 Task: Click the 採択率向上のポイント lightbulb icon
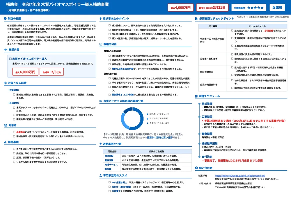100,19
